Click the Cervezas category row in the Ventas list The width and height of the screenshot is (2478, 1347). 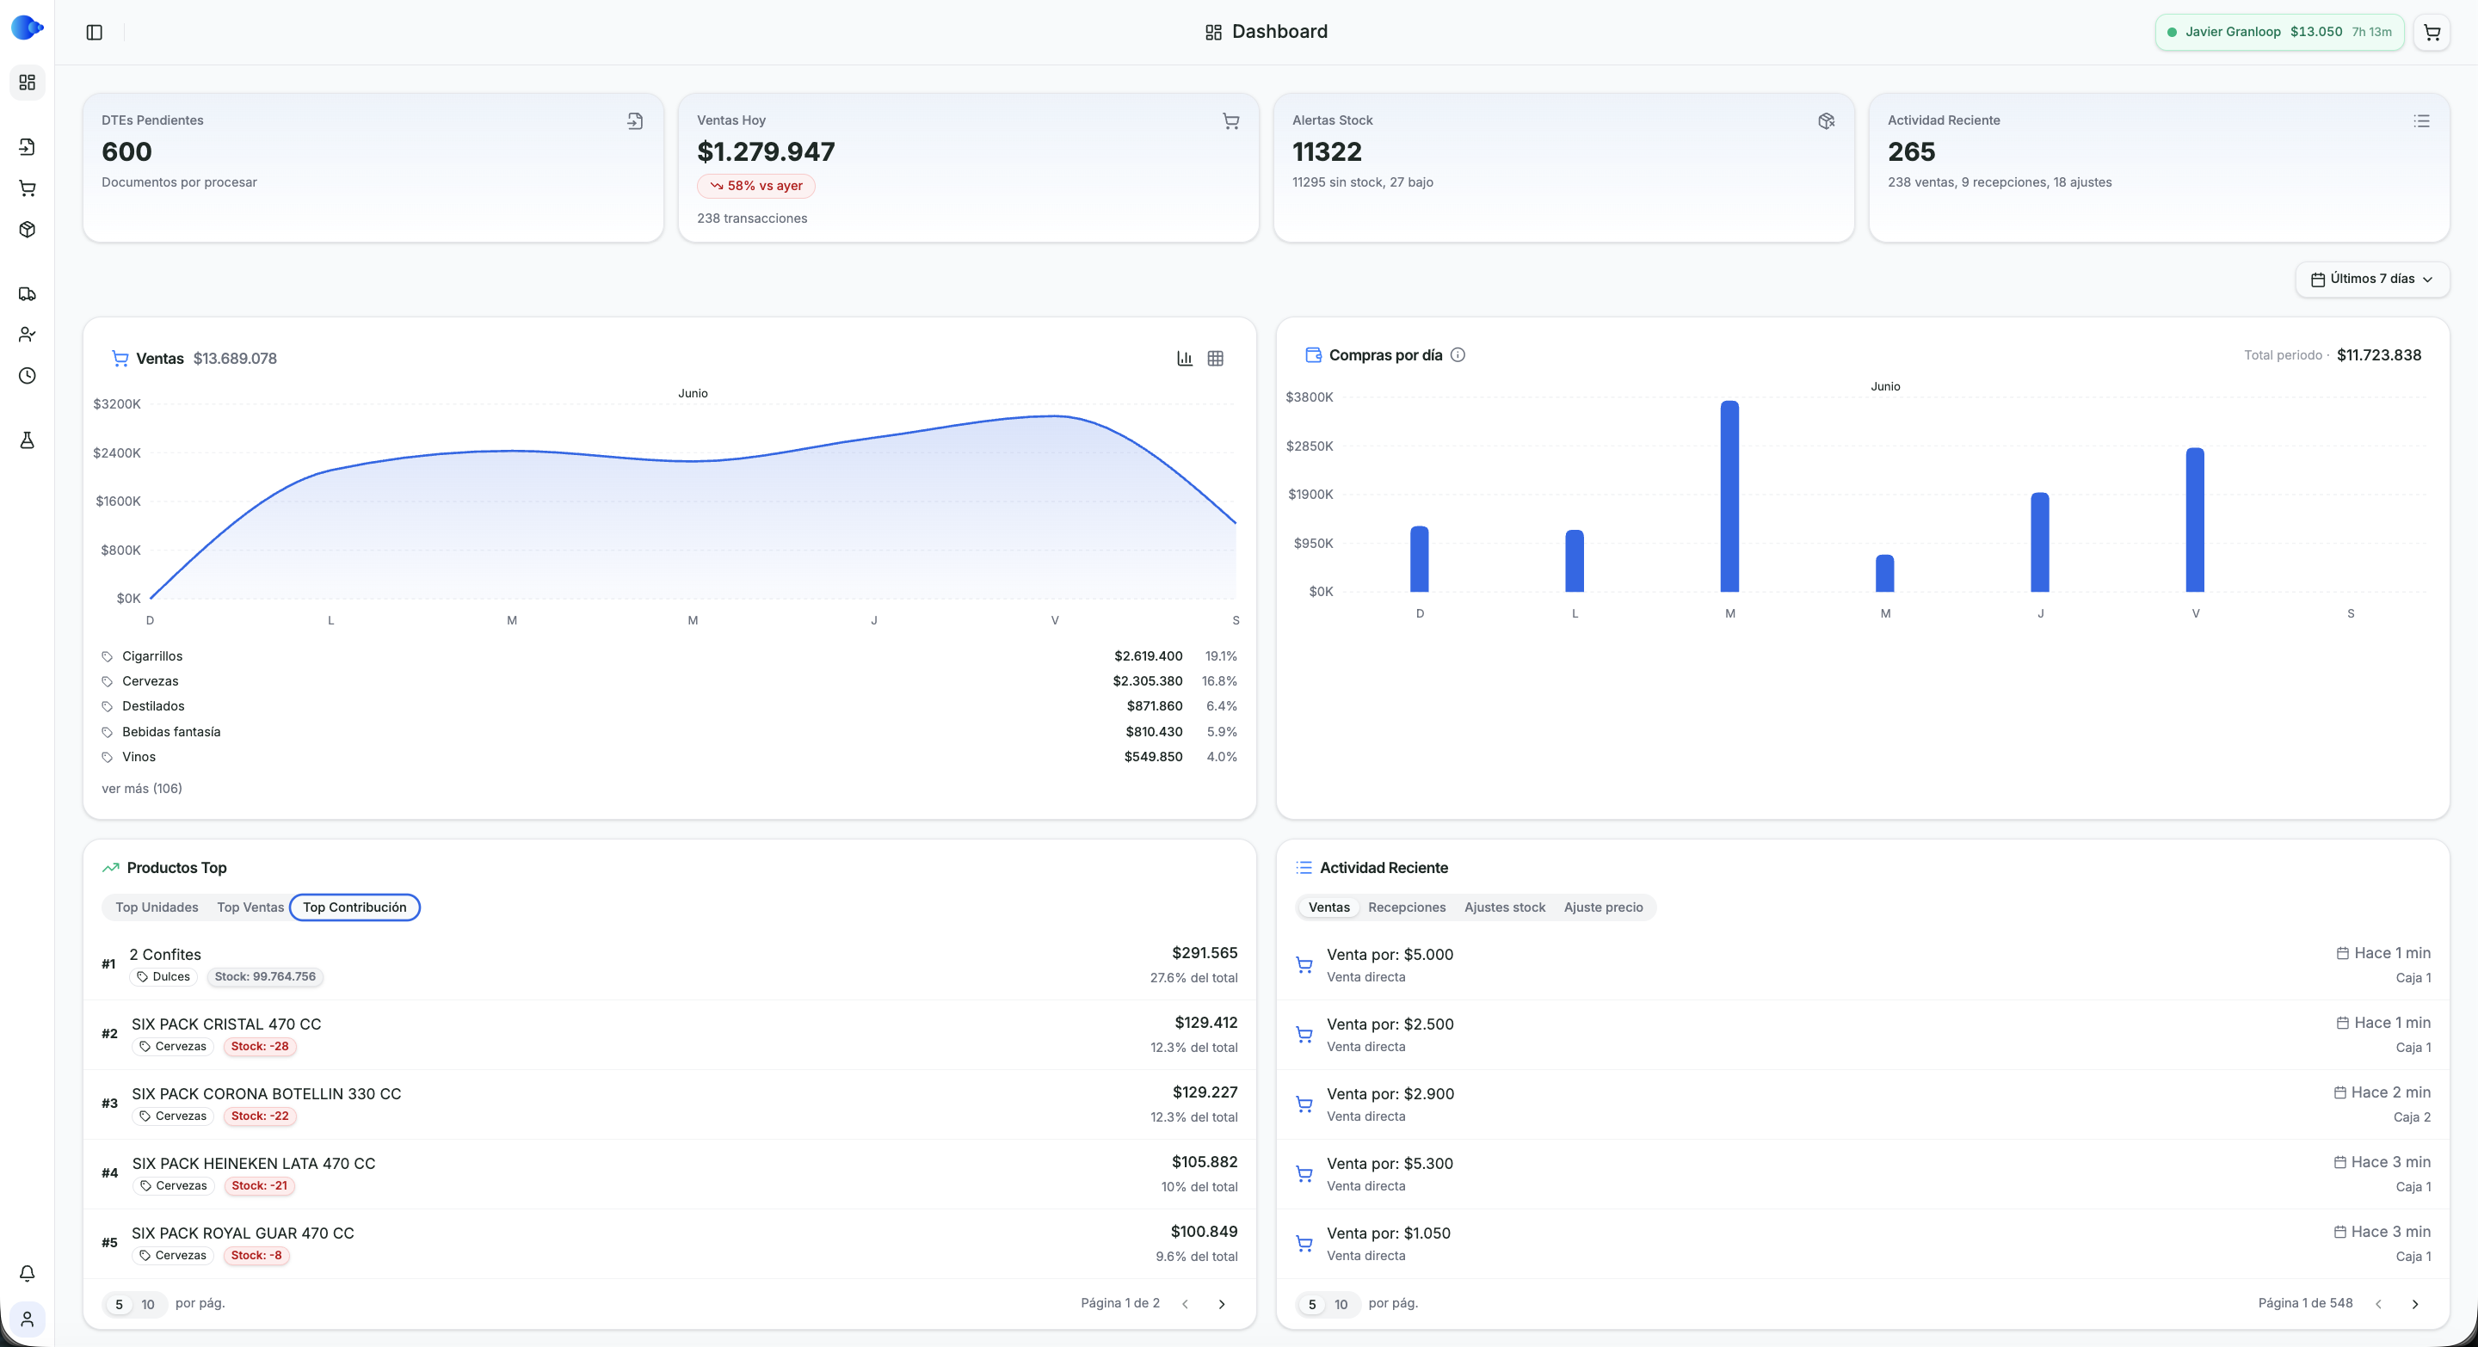click(x=669, y=682)
